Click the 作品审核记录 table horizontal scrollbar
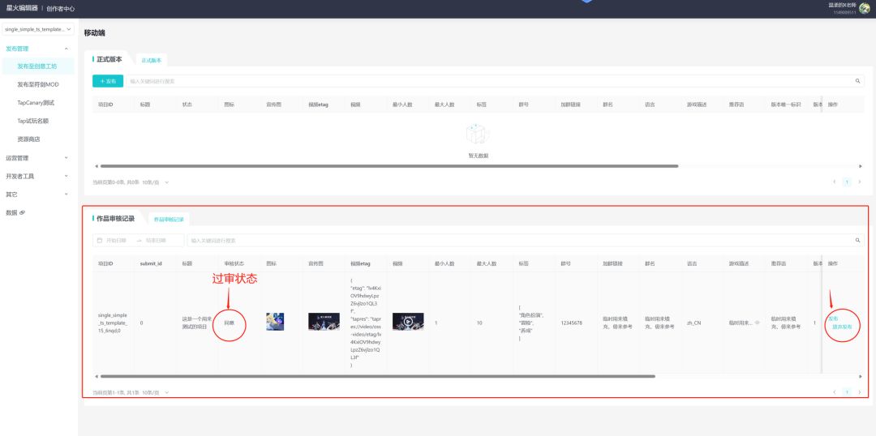The height and width of the screenshot is (436, 876). click(x=377, y=376)
